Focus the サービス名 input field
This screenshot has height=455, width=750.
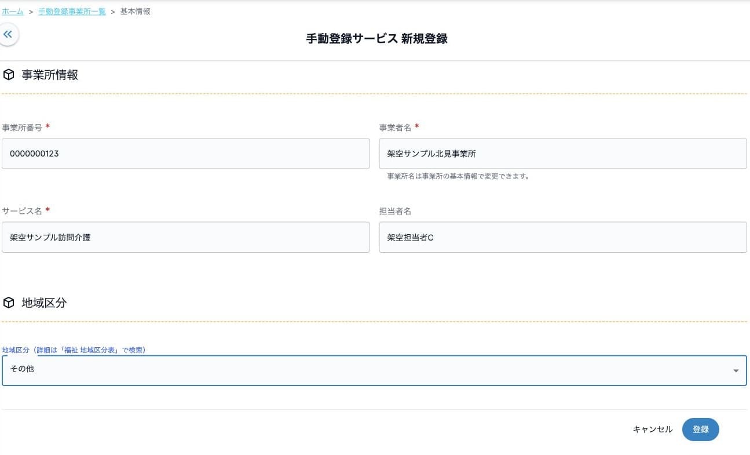click(x=185, y=237)
